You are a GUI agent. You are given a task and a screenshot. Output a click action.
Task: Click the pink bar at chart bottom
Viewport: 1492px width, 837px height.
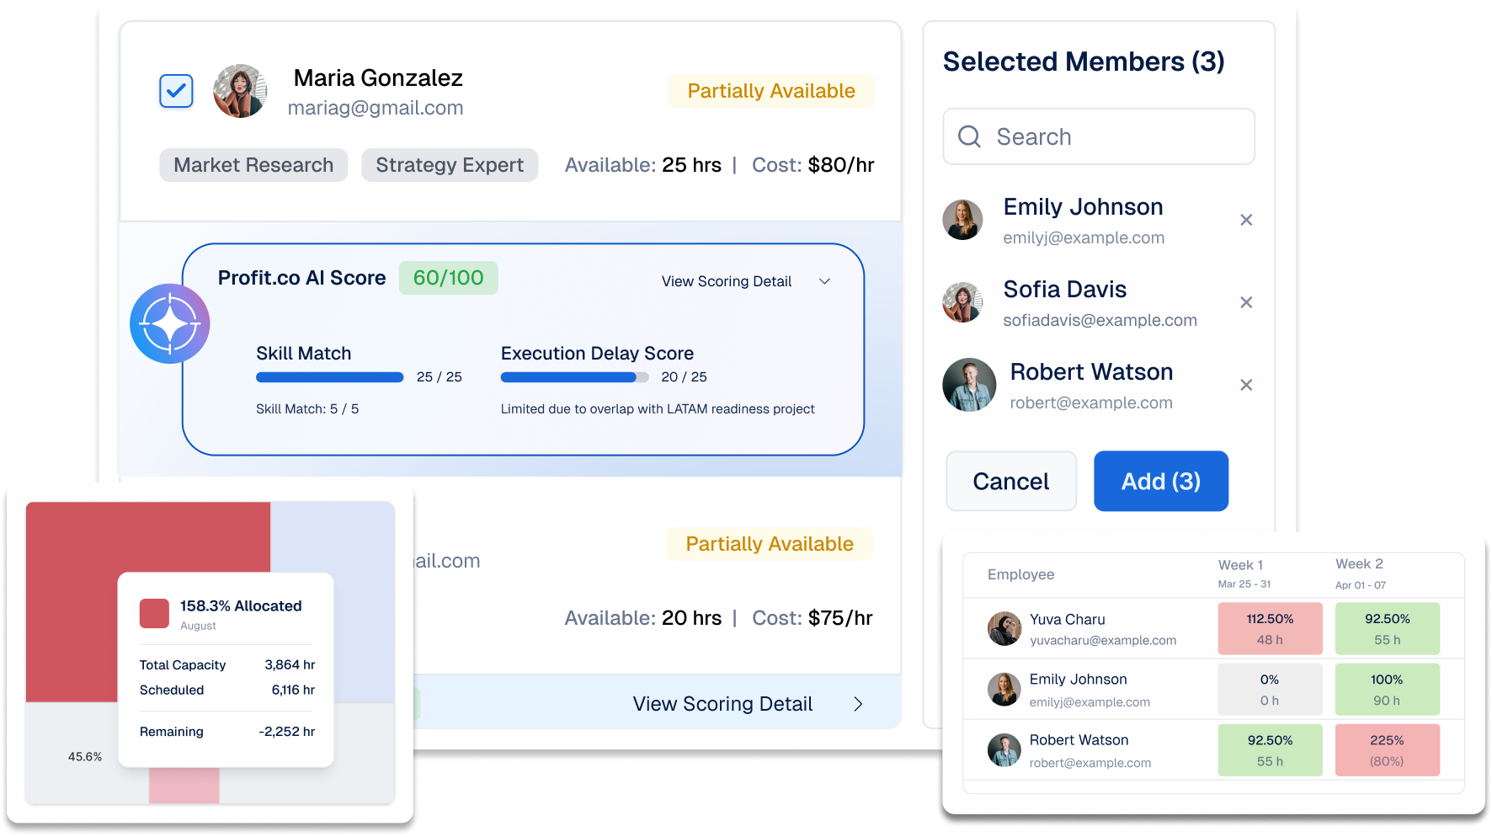184,786
